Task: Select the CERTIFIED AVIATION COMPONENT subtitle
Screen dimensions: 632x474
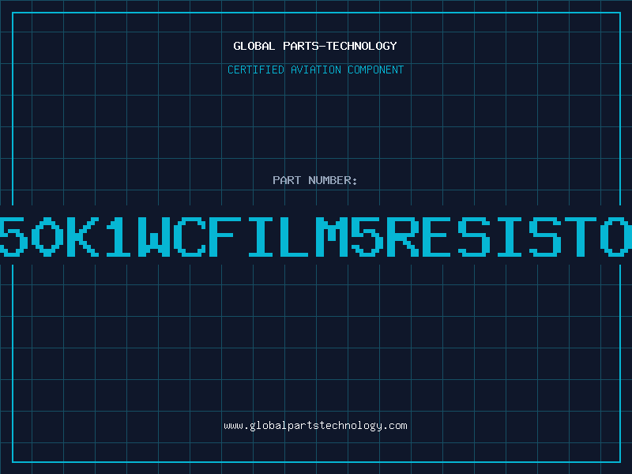Action: tap(315, 70)
